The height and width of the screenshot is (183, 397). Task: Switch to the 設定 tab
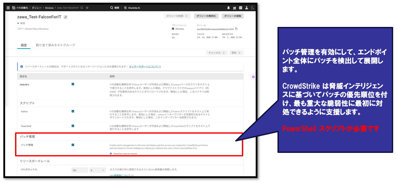[24, 45]
